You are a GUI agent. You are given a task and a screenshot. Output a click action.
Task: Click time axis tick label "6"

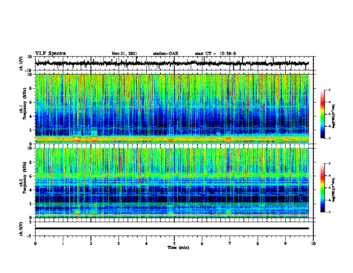(202, 244)
